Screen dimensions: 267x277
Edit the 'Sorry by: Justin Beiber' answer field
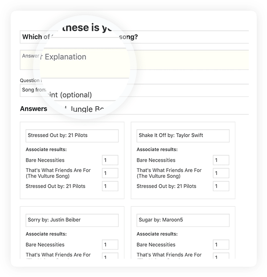72,220
